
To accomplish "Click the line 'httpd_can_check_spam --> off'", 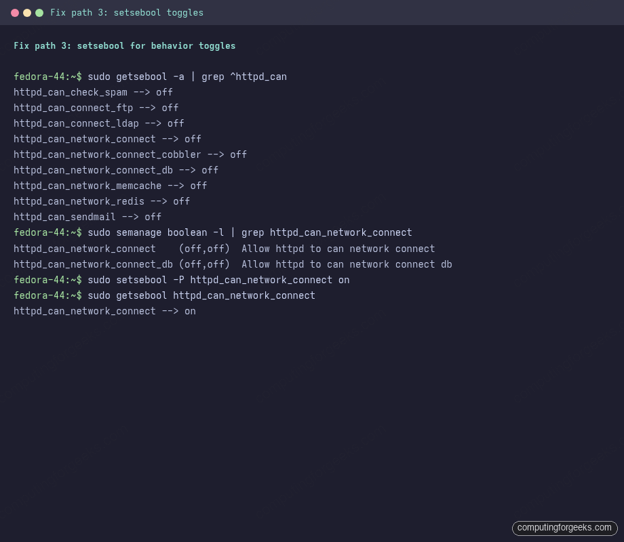I will tap(93, 92).
